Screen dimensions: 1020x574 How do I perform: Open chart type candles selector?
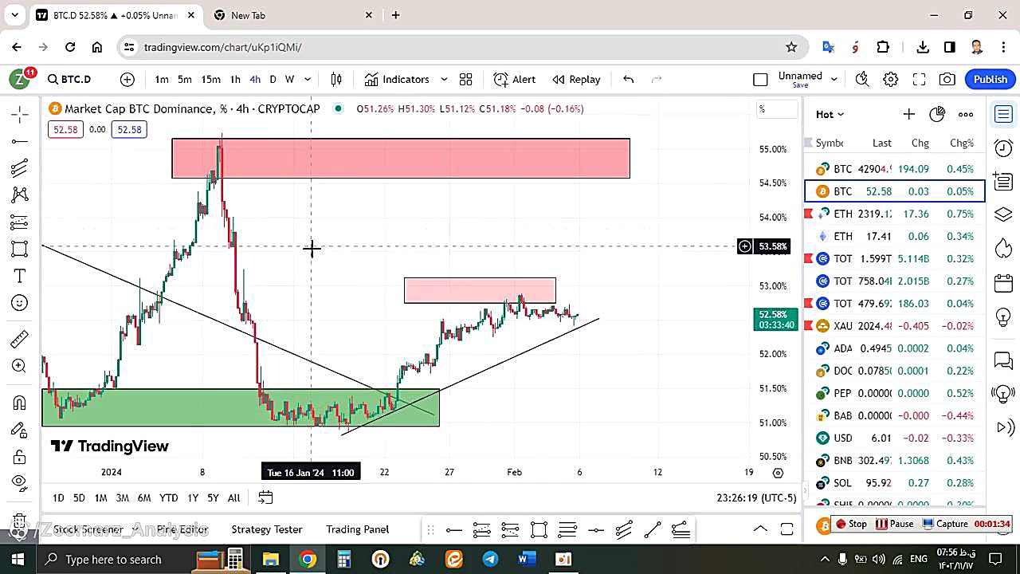click(336, 79)
